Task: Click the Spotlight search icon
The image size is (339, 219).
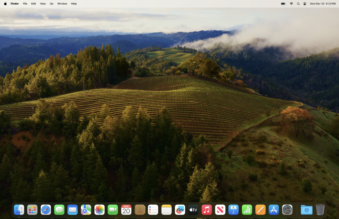Action: pyautogui.click(x=298, y=3)
